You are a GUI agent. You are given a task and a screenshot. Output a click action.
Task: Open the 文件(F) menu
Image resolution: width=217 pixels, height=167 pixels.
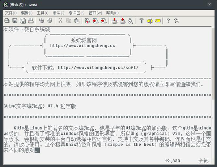point(10,13)
